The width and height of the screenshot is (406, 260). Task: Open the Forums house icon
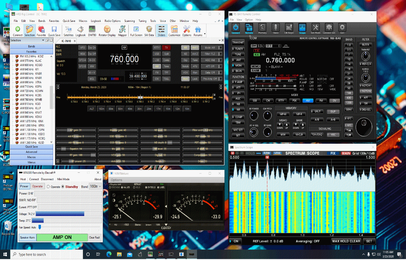[x=198, y=31]
